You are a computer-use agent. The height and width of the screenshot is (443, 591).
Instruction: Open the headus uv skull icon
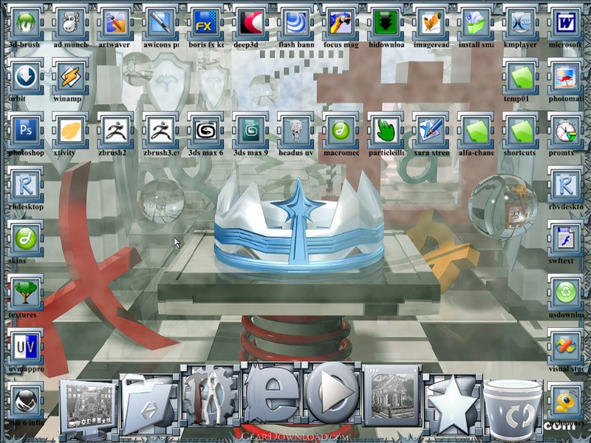tap(295, 131)
